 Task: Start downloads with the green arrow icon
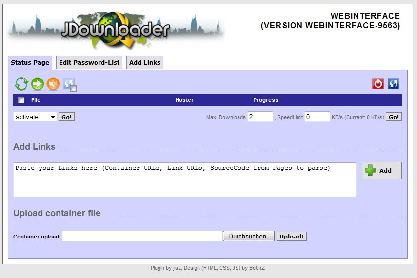point(38,84)
